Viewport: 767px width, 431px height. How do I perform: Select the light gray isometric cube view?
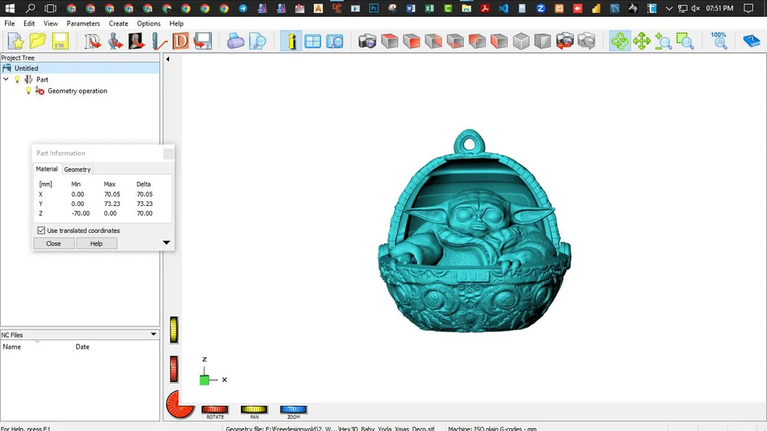[x=521, y=42]
